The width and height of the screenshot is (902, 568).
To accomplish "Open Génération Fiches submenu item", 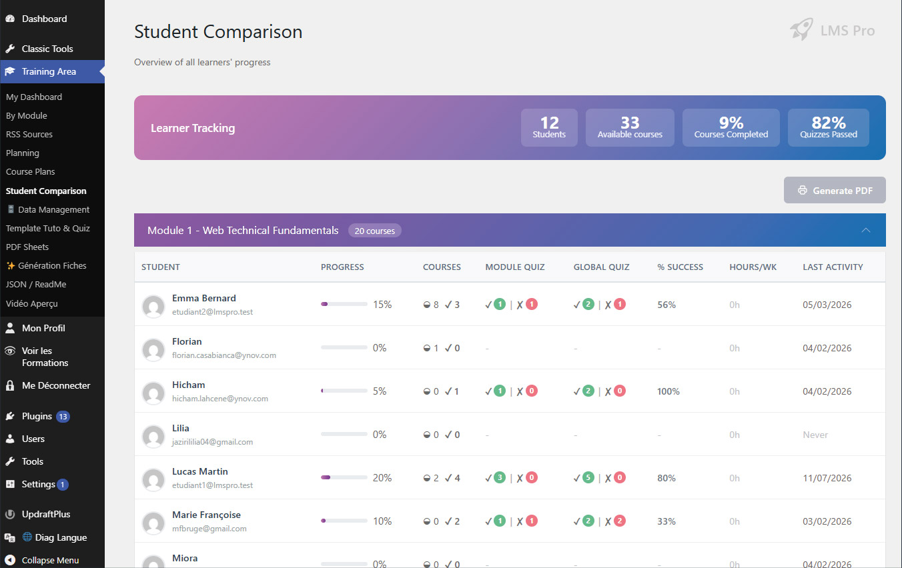I will (x=47, y=265).
